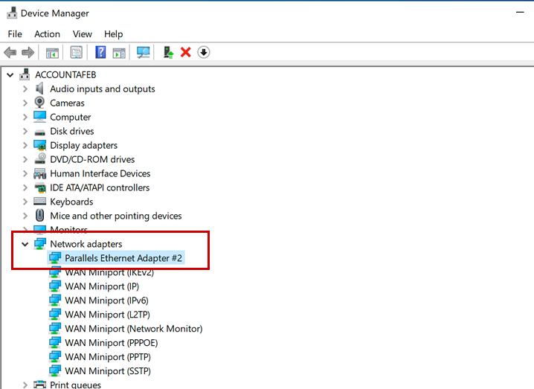Open the Action menu
Viewport: 534px width, 389px height.
coord(47,34)
